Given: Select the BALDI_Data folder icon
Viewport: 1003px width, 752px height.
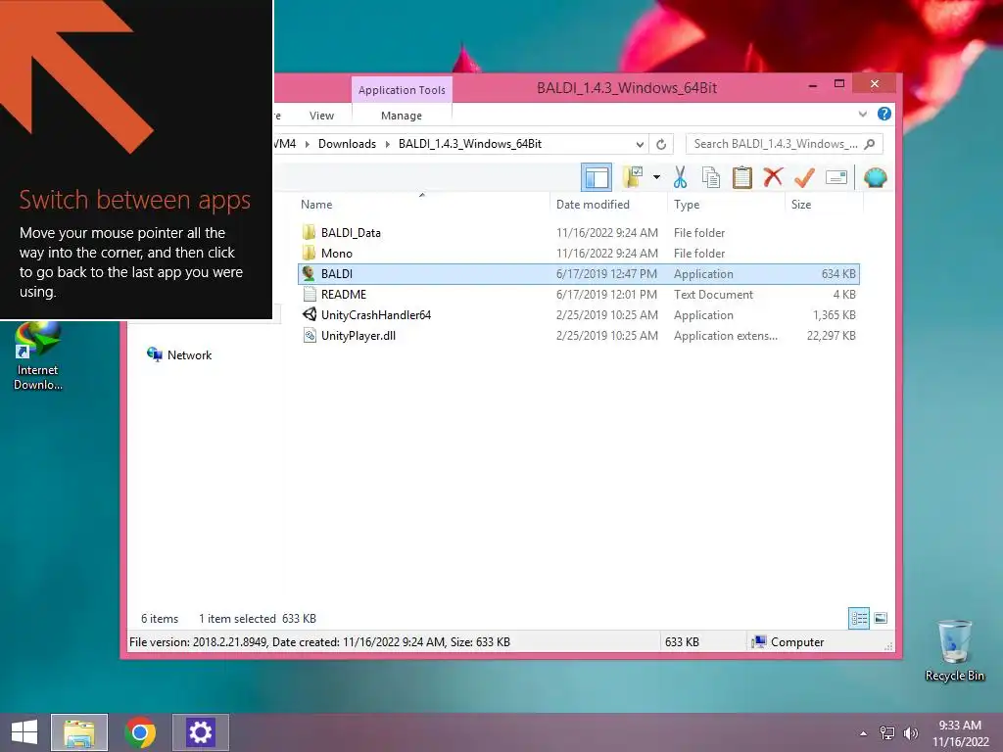Looking at the screenshot, I should point(309,232).
